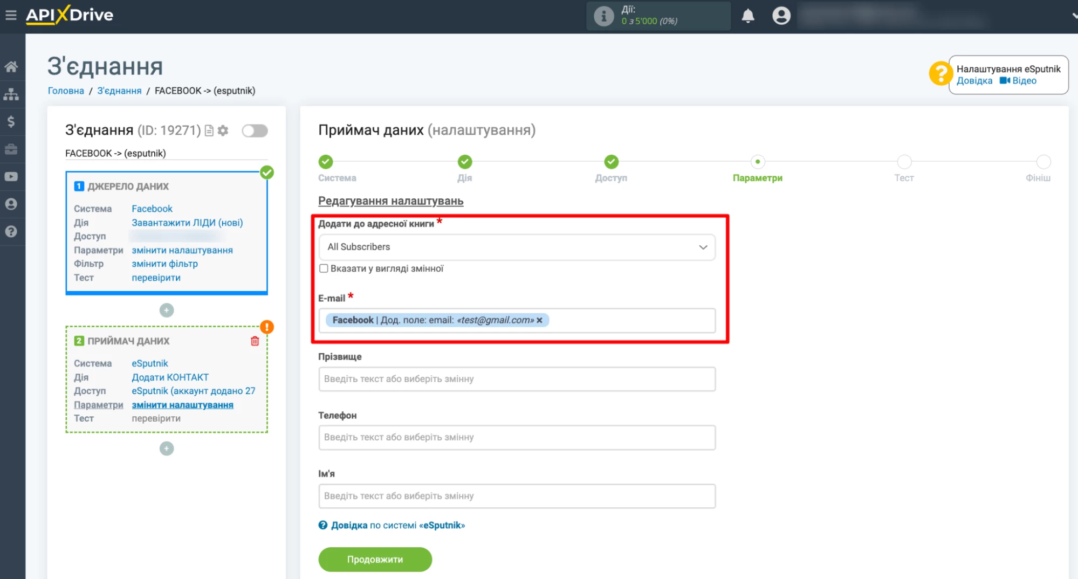Screen dimensions: 1078x579
Task: Click 'eSputnik (аккаунт додано 27' link
Action: [194, 391]
